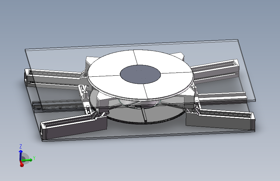Click the blue Z axis of the orientation triad
This screenshot has width=280, height=181.
21,155
